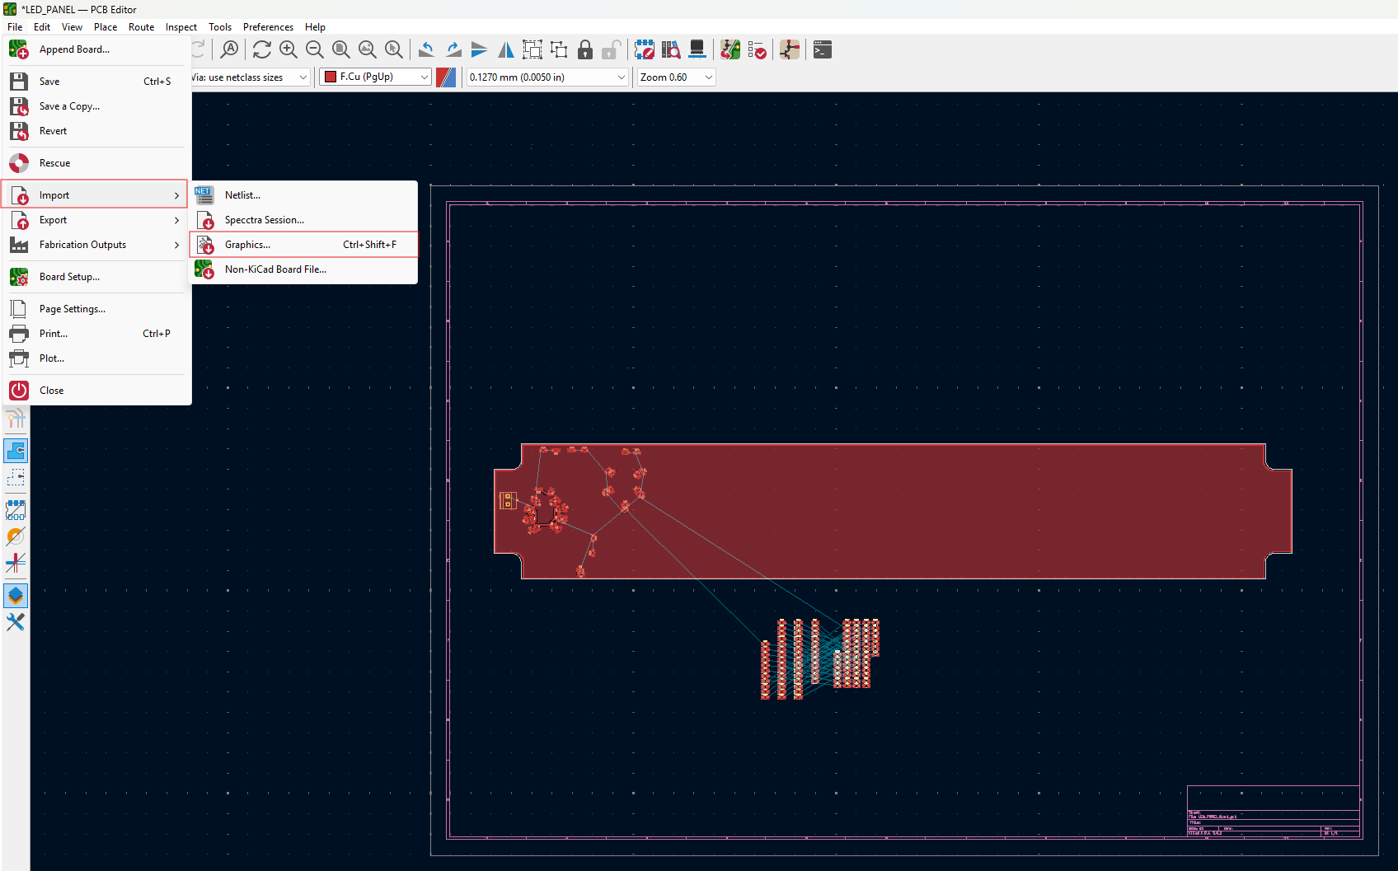Open the Properties manager wrench icon

tap(16, 622)
